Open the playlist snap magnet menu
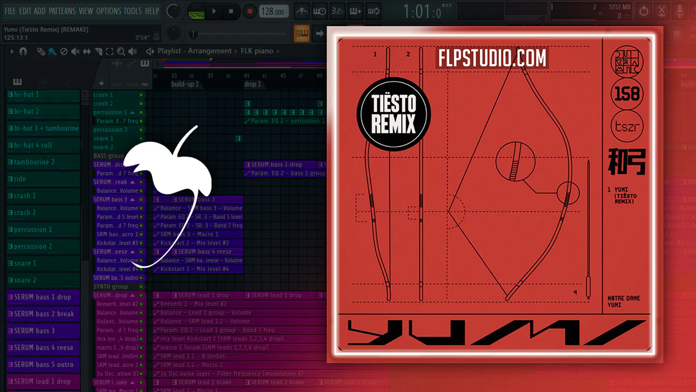The image size is (696, 392). 23,51
